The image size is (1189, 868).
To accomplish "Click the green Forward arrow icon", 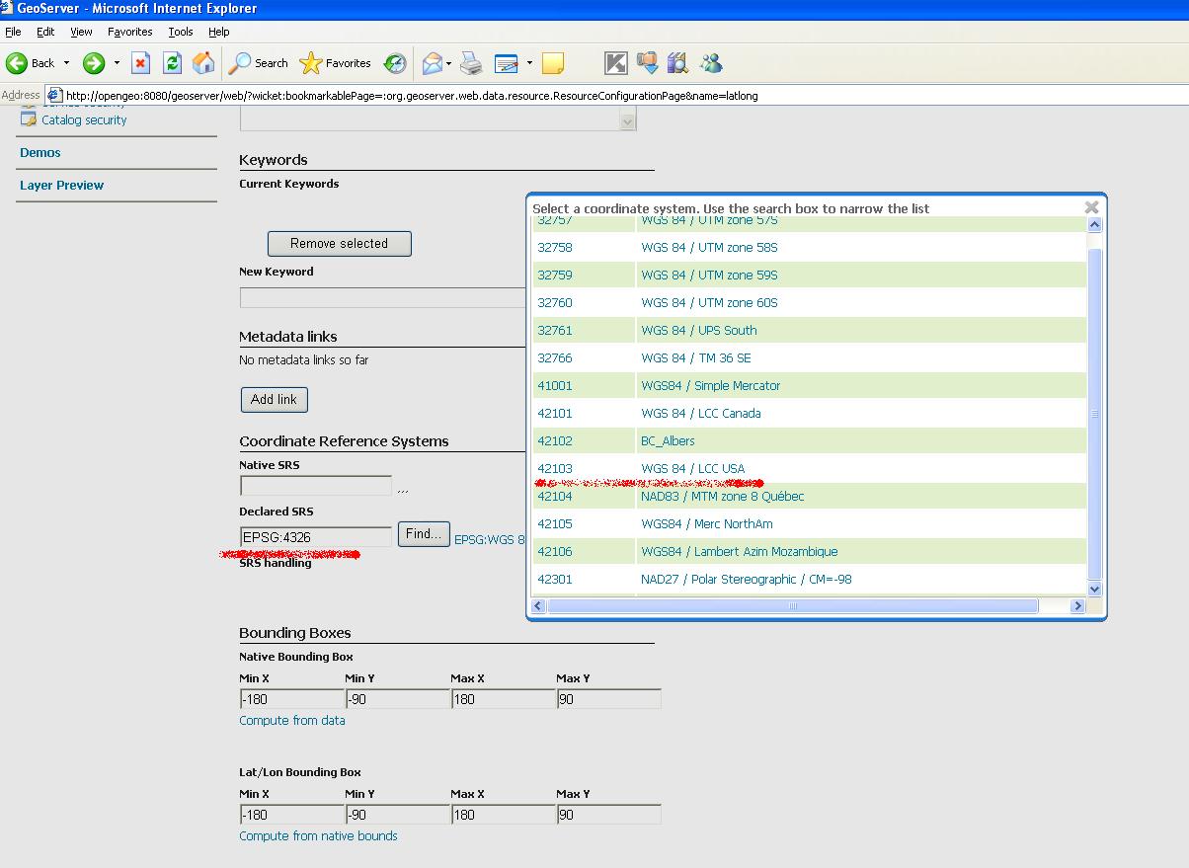I will [94, 63].
